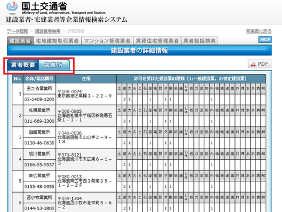Click row number 6 beside 苫小牧営業所
Viewport: 282px width, 212px height.
click(x=20, y=203)
